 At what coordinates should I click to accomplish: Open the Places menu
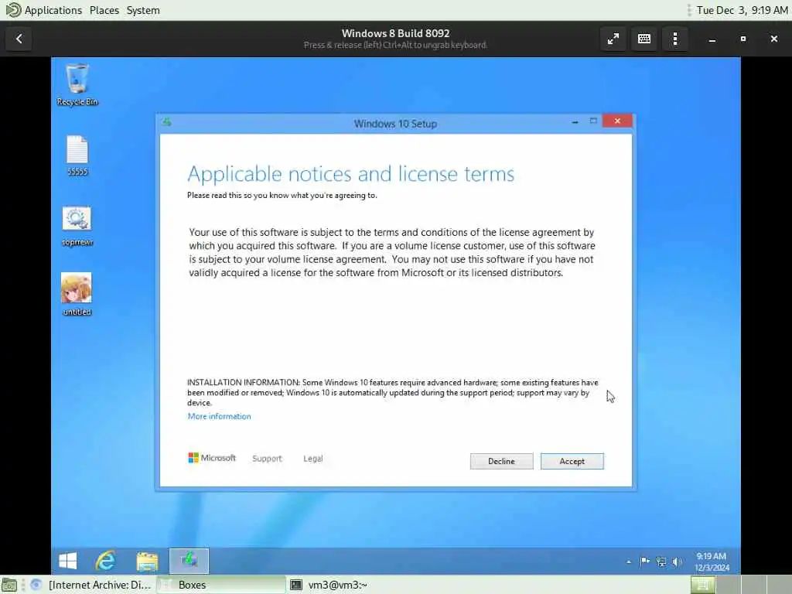coord(104,10)
